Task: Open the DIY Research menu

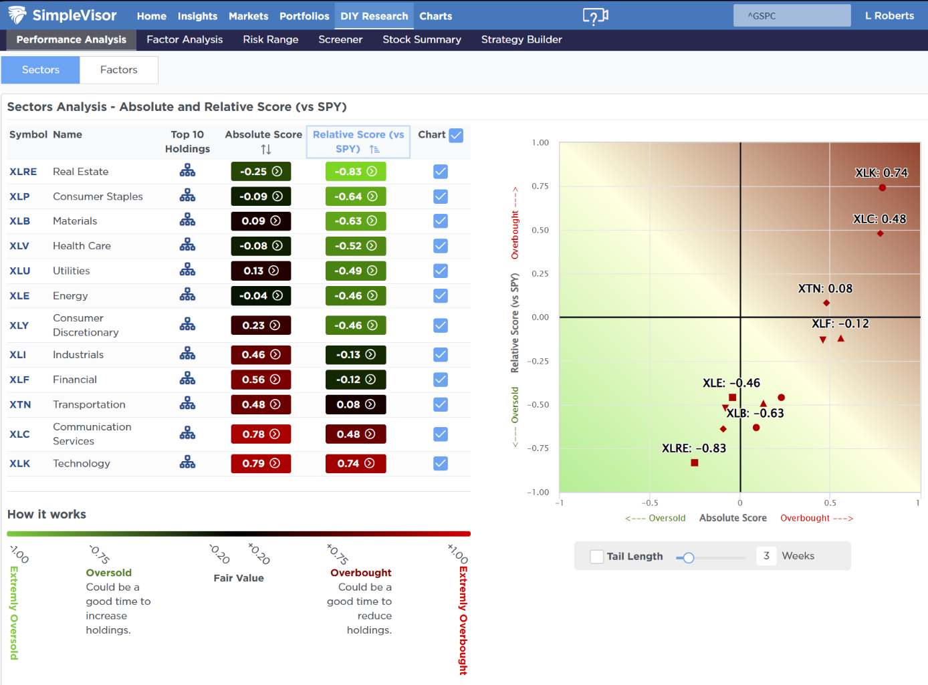Action: click(x=374, y=16)
